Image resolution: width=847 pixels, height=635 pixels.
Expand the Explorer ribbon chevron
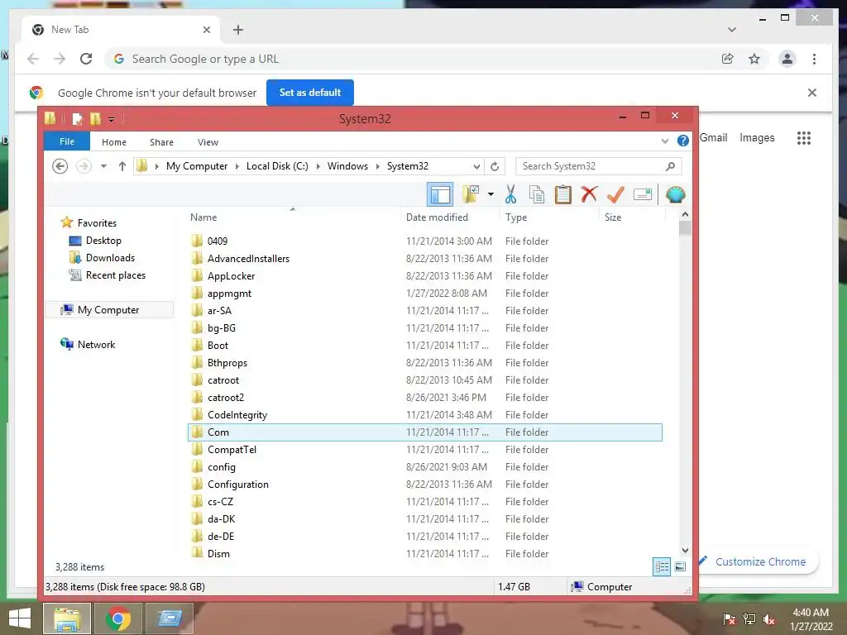664,141
